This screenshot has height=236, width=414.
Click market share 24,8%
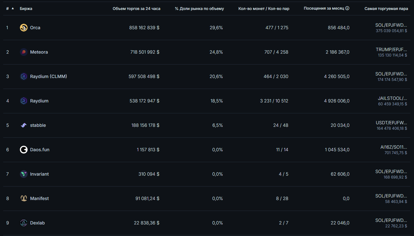[x=216, y=52]
